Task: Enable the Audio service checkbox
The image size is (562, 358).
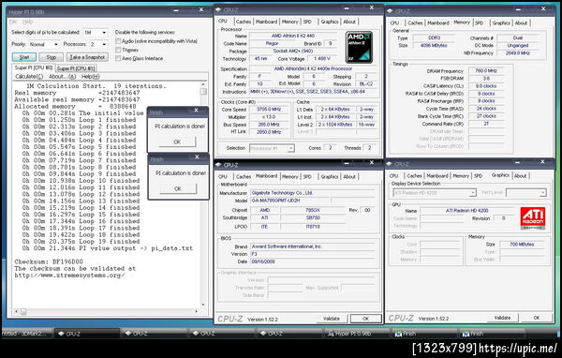Action: tap(118, 41)
